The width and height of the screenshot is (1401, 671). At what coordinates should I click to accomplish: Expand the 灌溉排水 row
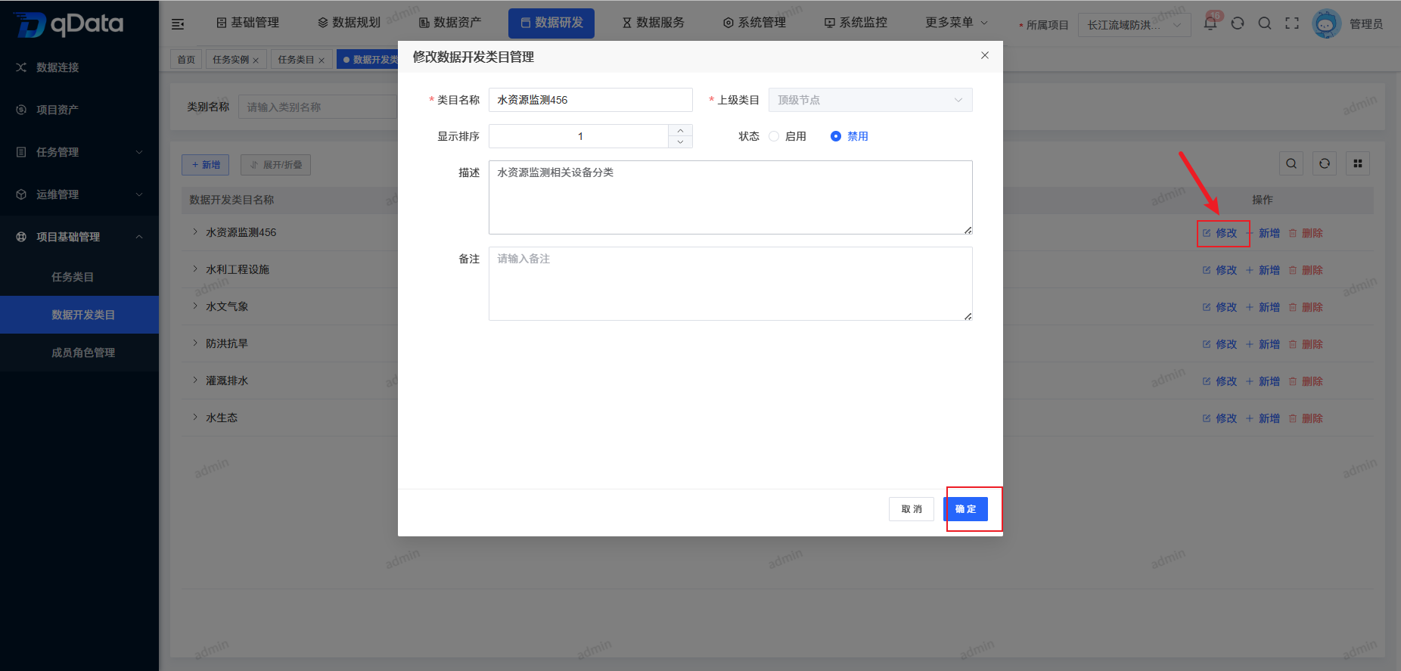coord(195,381)
